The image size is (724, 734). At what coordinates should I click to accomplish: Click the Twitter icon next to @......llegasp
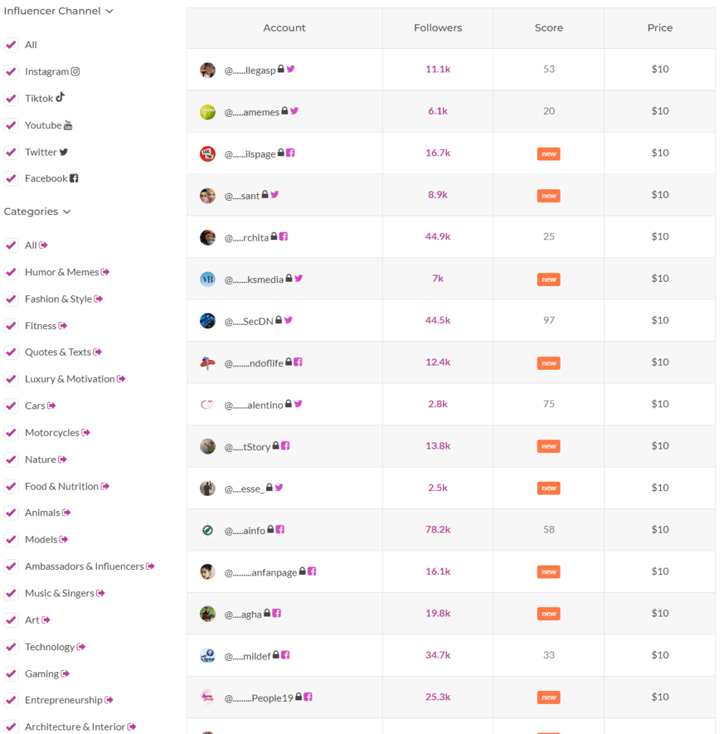point(290,69)
